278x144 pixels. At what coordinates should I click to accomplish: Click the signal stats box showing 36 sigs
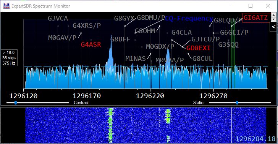coord(9,58)
